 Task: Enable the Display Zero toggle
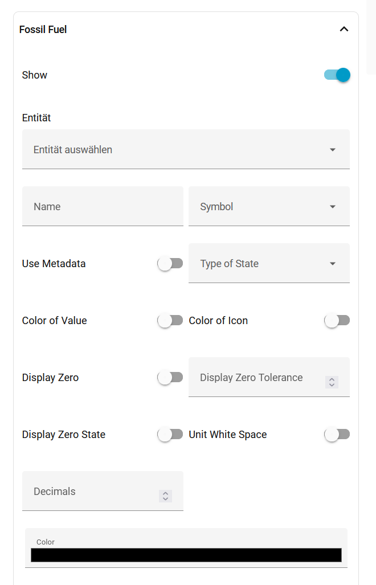170,378
